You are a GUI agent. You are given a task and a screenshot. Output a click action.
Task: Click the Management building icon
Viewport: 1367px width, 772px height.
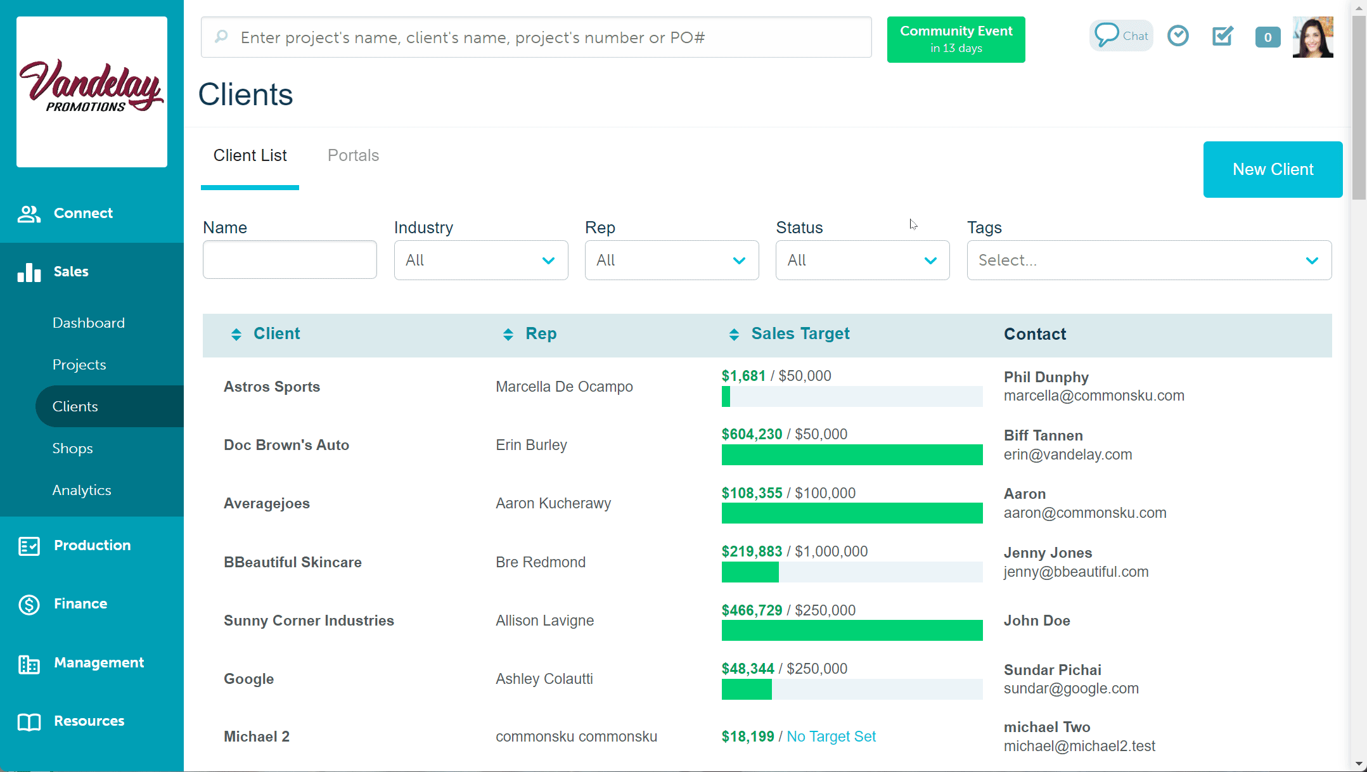coord(29,663)
